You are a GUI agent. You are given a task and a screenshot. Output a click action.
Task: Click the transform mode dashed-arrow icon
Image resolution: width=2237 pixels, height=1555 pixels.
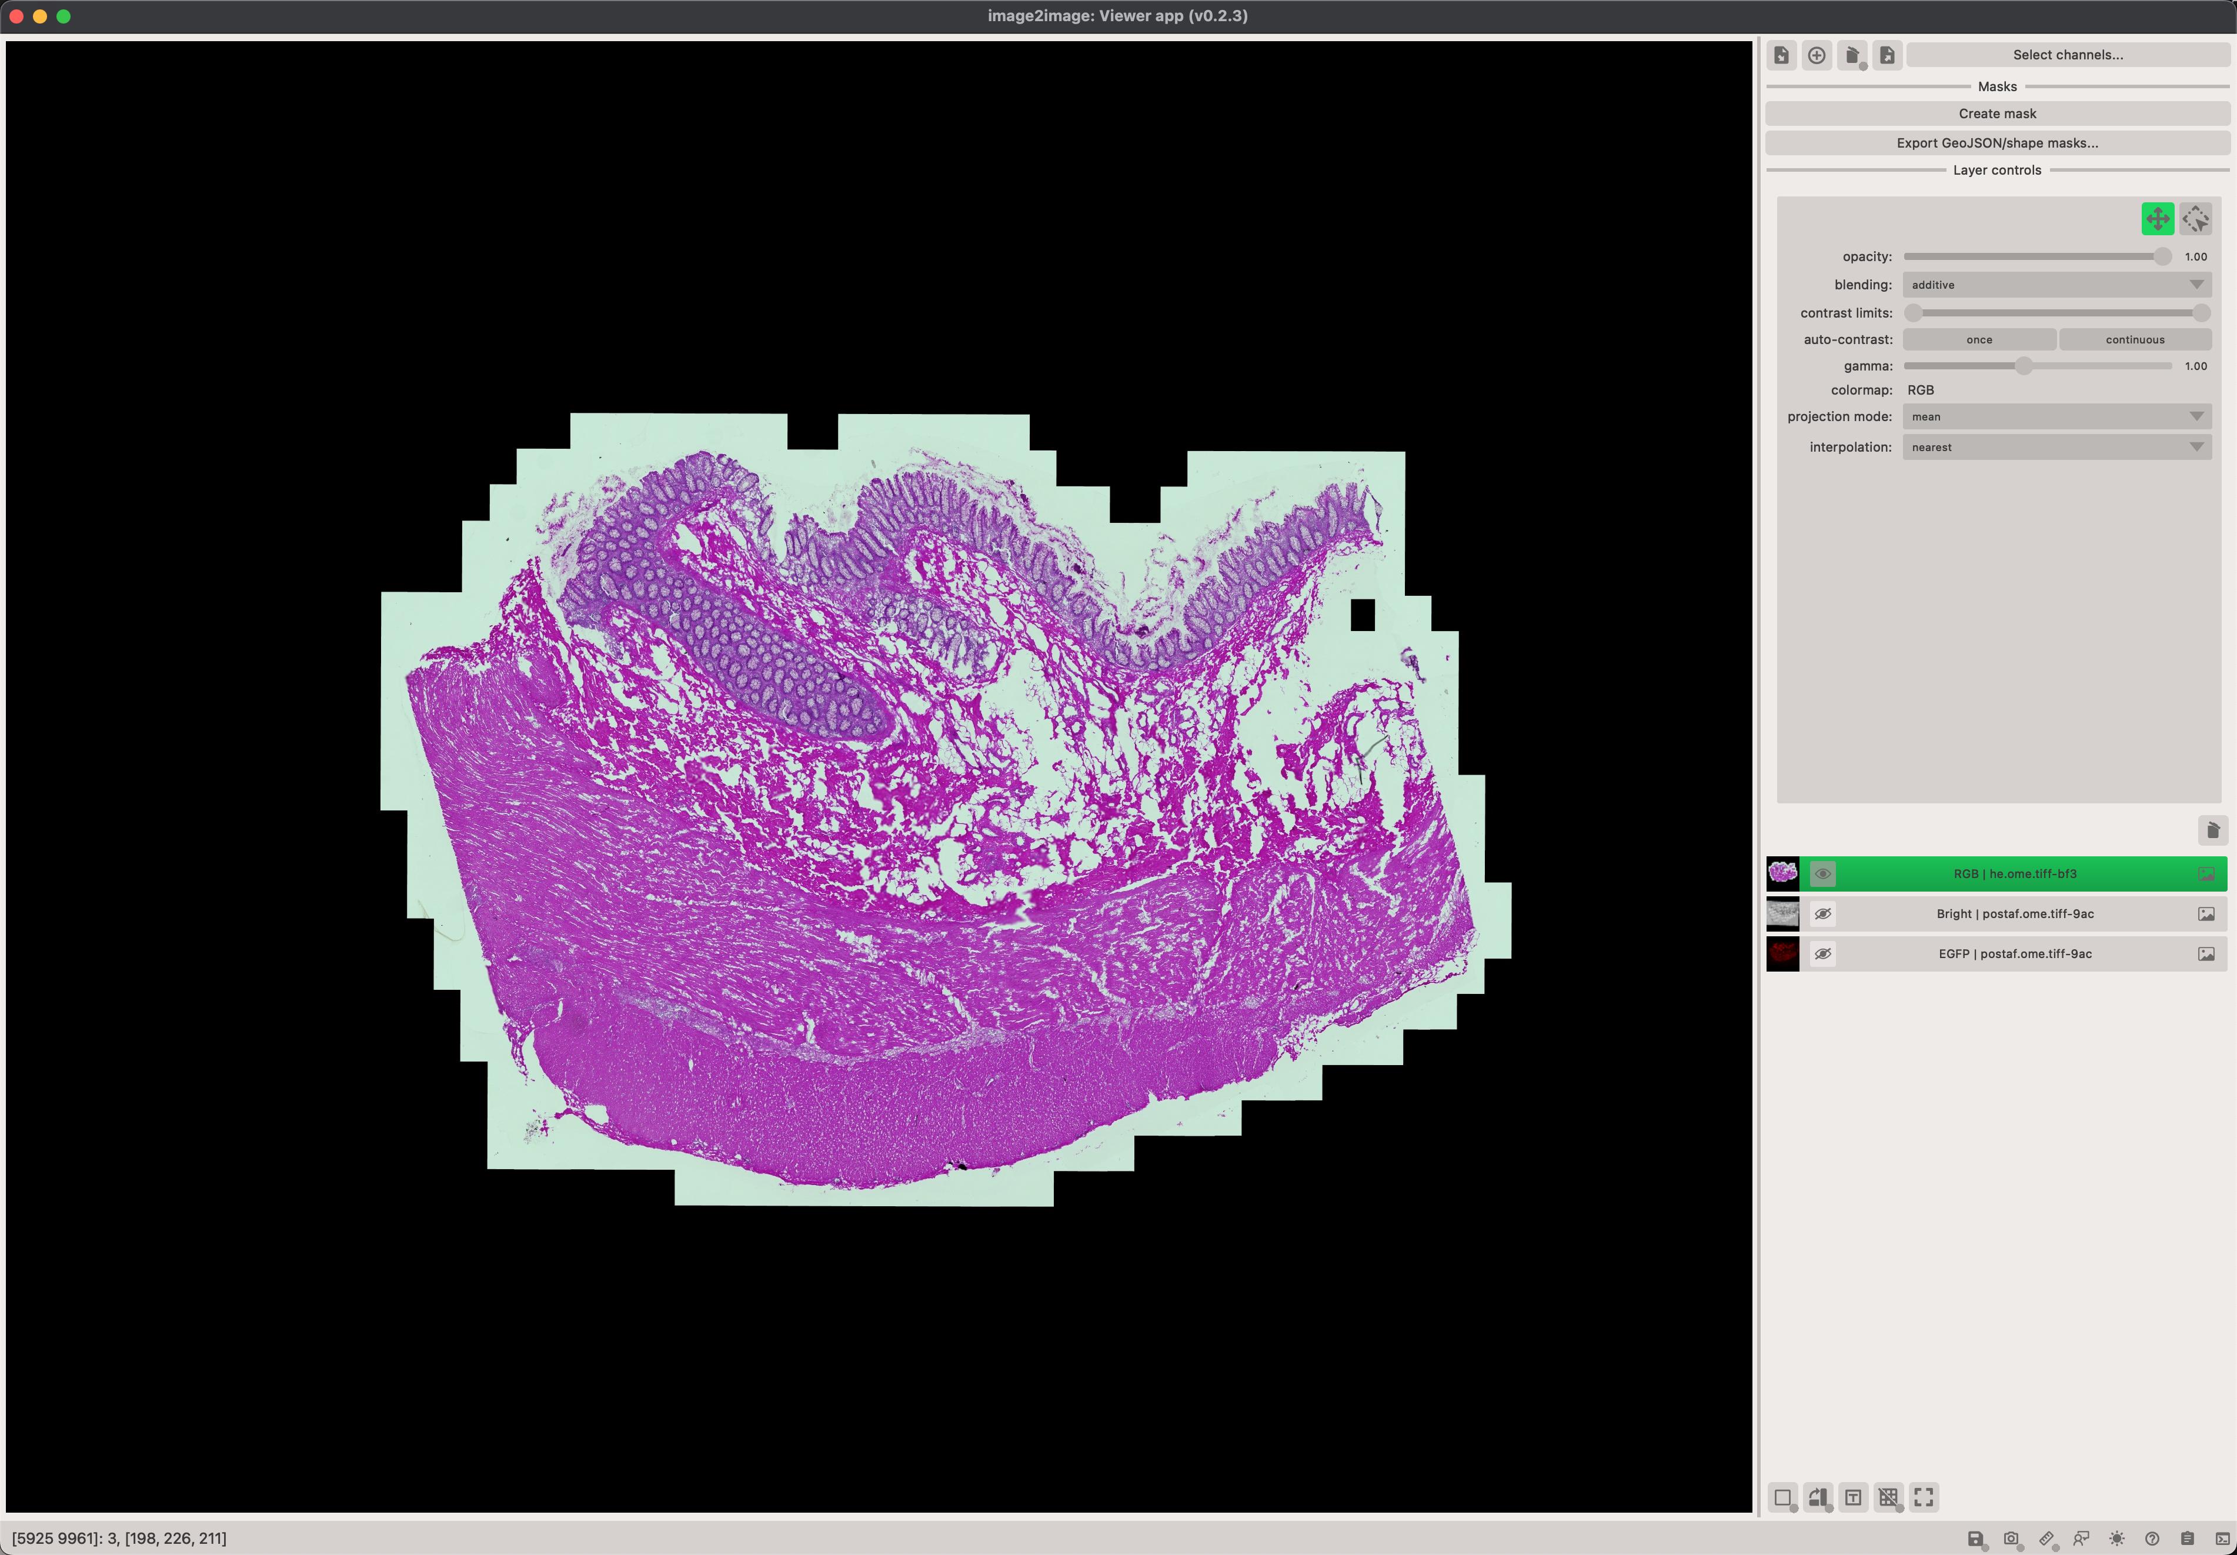[2195, 219]
